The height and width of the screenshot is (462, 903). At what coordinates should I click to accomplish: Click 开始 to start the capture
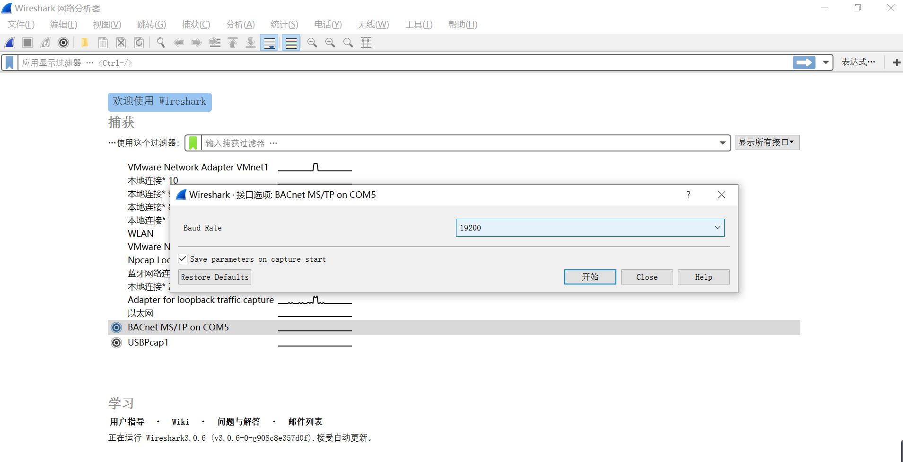coord(590,277)
